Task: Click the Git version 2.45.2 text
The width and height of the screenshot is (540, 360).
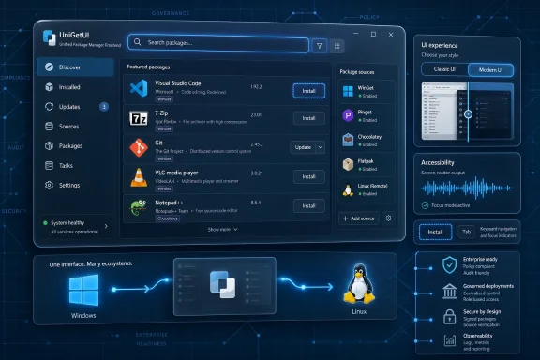Action: tap(257, 144)
